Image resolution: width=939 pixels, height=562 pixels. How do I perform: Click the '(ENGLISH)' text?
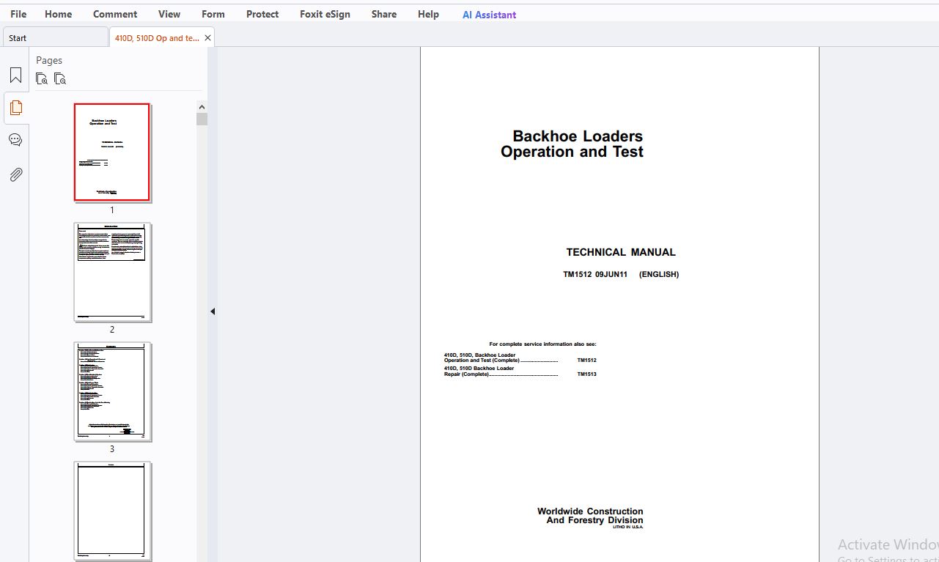(x=659, y=275)
